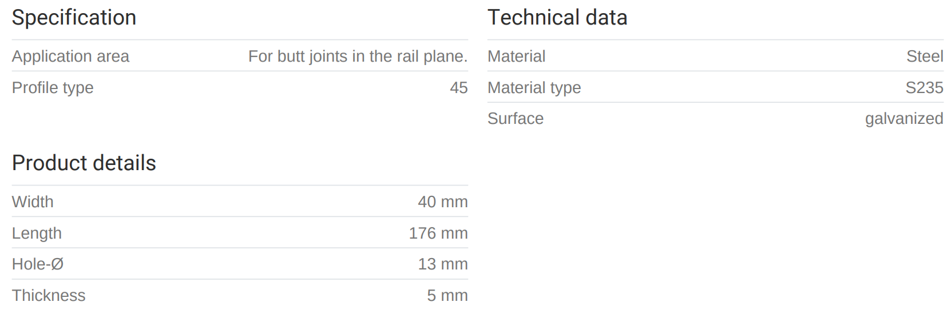Viewport: 951px width, 310px height.
Task: Click the S235 material type value
Action: [x=924, y=88]
